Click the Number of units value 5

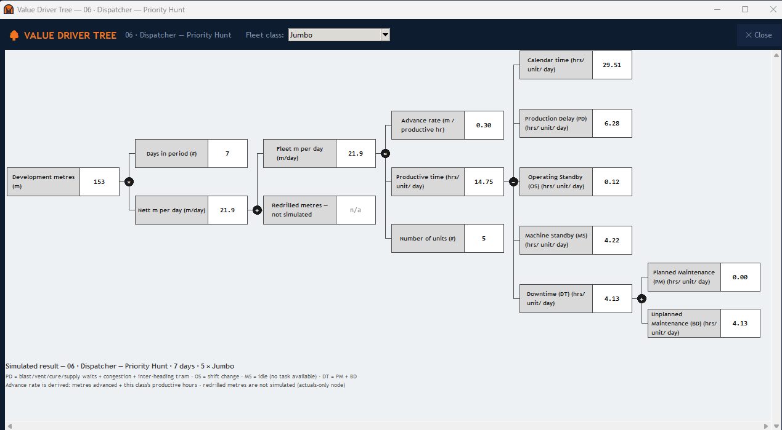coord(484,238)
